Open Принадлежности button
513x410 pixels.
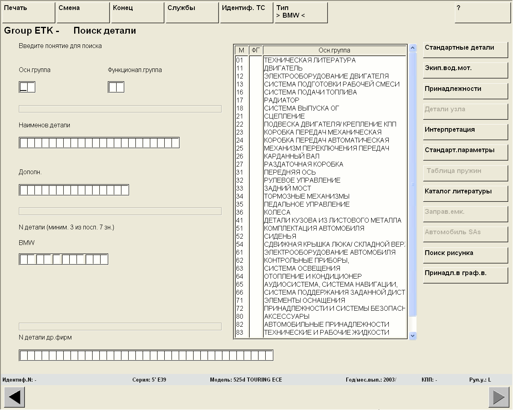465,91
